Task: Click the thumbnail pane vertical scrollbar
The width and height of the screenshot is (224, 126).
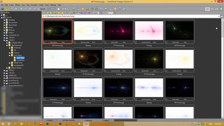Action: [222, 69]
